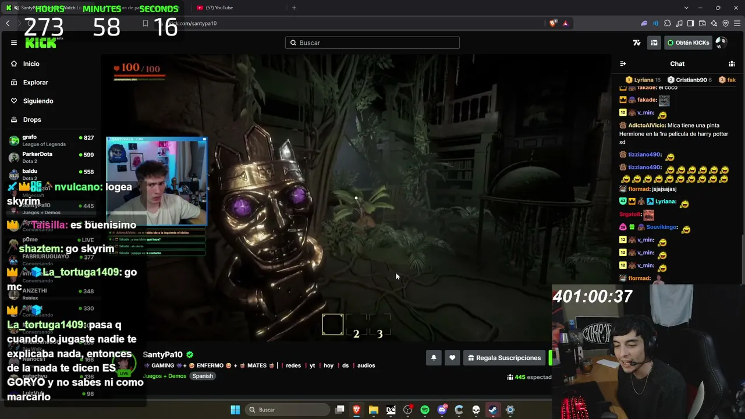Open a new browser tab
Viewport: 745px width, 419px height.
pyautogui.click(x=294, y=8)
